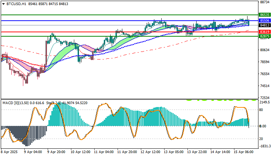Click the 20 level label on indicator scale

pyautogui.click(x=261, y=139)
